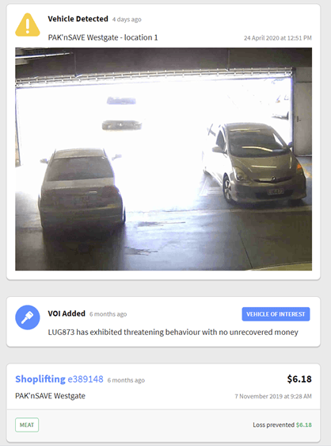Click the VOI Added title
The width and height of the screenshot is (331, 446).
tap(67, 313)
